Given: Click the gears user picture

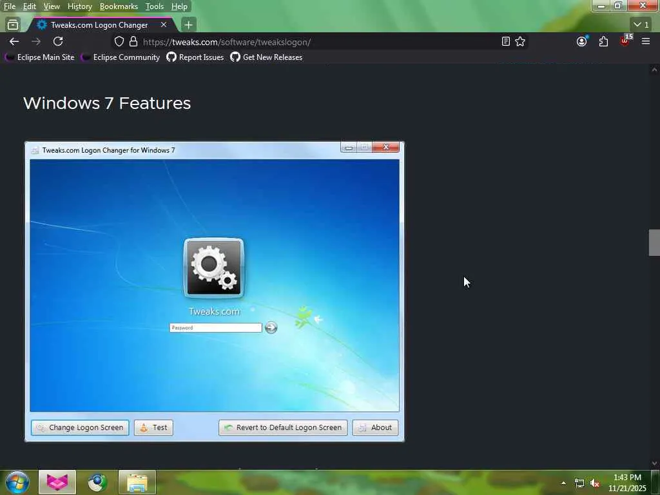Looking at the screenshot, I should [x=214, y=268].
